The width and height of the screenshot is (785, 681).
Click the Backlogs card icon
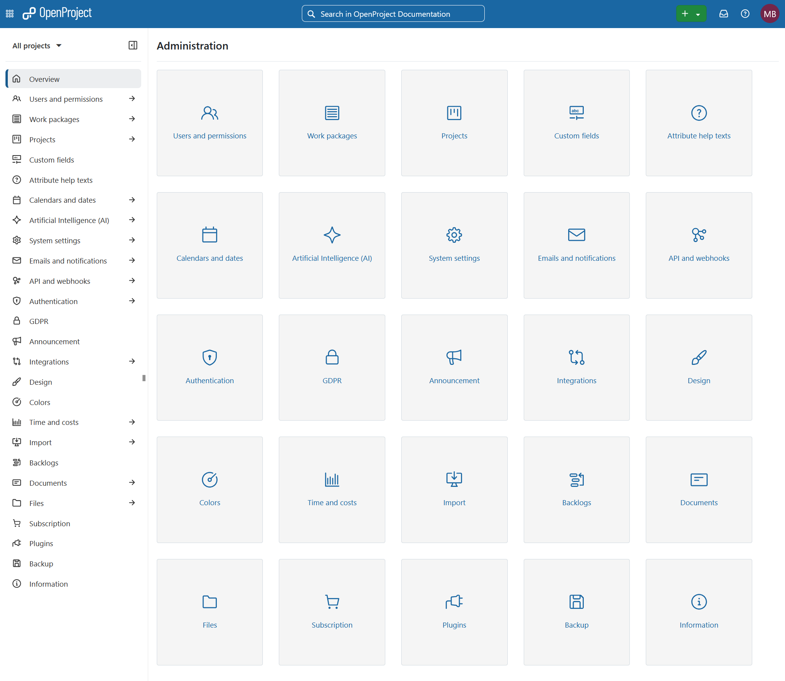(577, 480)
